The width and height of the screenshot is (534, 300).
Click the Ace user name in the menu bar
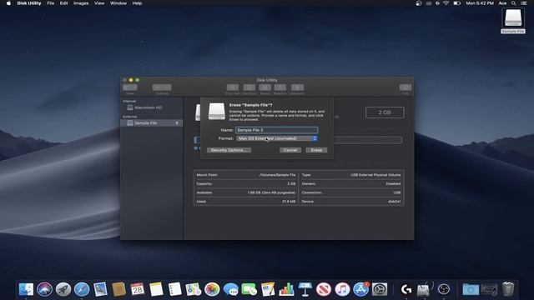click(x=502, y=3)
